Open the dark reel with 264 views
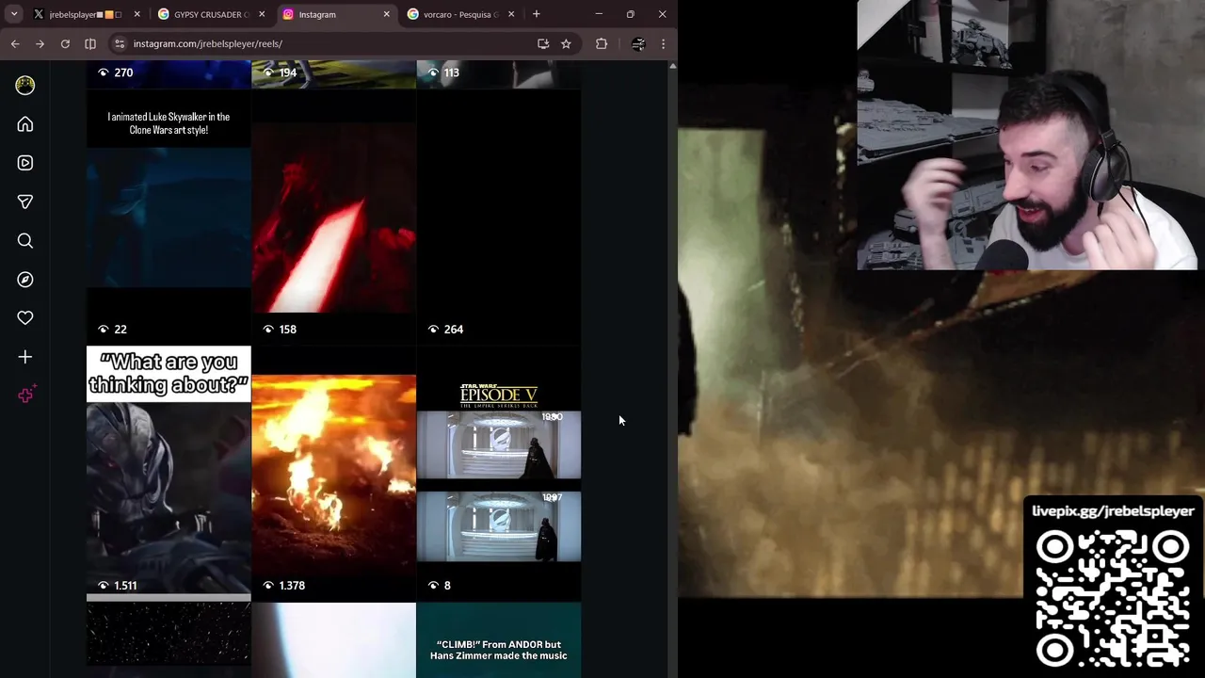The image size is (1205, 678). click(x=499, y=218)
